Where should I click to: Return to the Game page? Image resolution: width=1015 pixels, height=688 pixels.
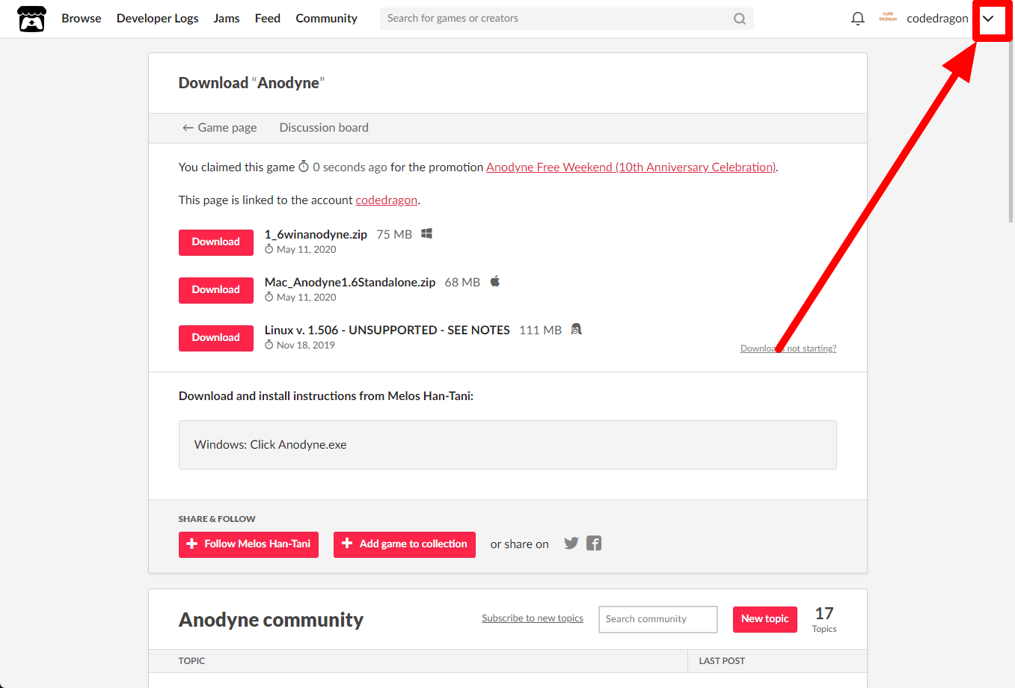click(x=219, y=128)
